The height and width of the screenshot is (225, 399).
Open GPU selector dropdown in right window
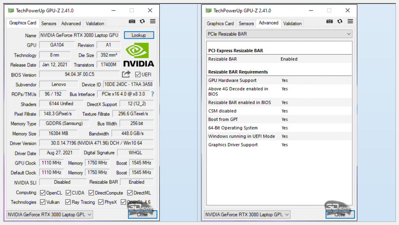(247, 214)
